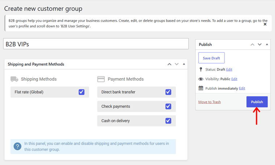Dismiss the B2B groups info notice
Screen dimensions: 275x165
(265, 24)
